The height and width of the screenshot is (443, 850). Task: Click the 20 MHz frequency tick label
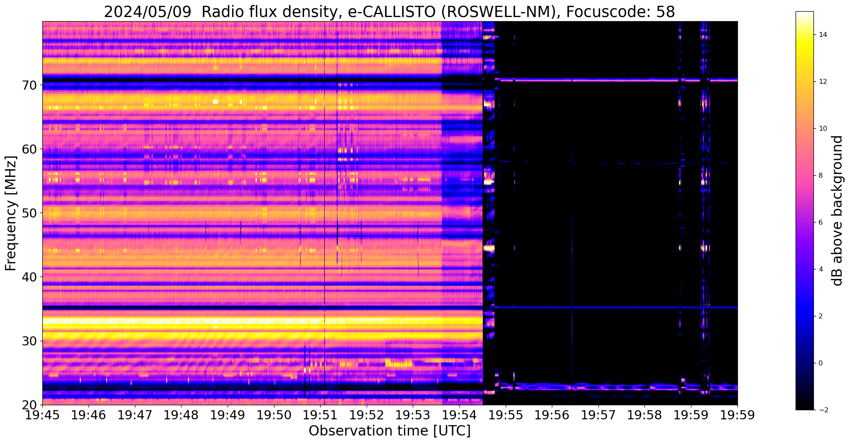tap(30, 405)
